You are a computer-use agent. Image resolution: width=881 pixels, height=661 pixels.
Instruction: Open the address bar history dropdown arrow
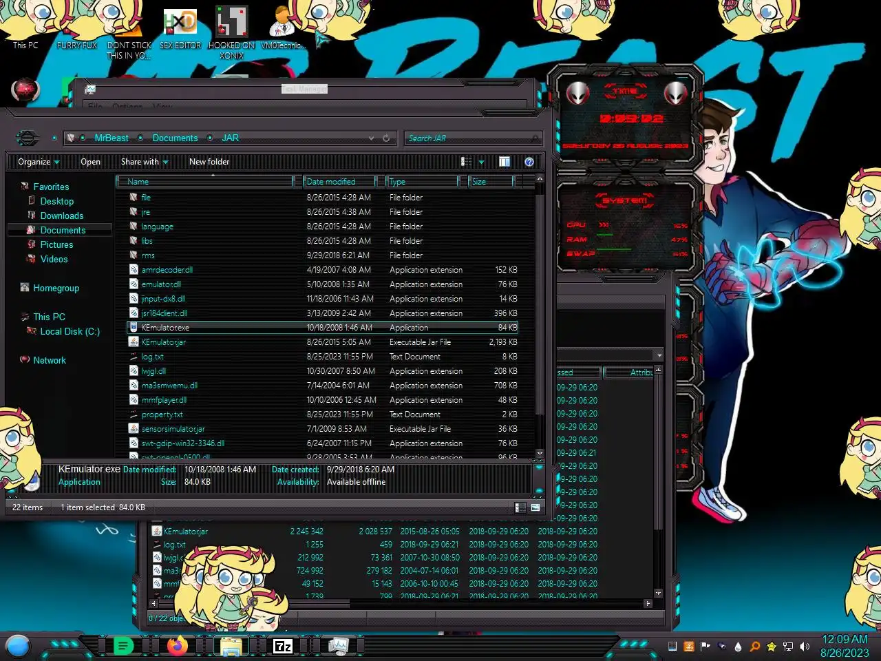tap(372, 138)
